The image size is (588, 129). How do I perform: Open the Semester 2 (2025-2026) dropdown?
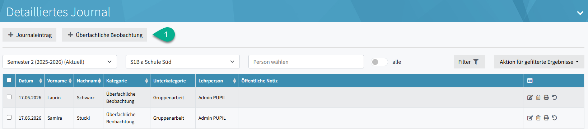60,62
